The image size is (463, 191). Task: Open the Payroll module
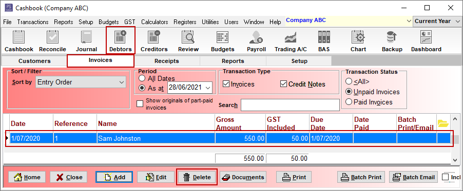(x=256, y=41)
